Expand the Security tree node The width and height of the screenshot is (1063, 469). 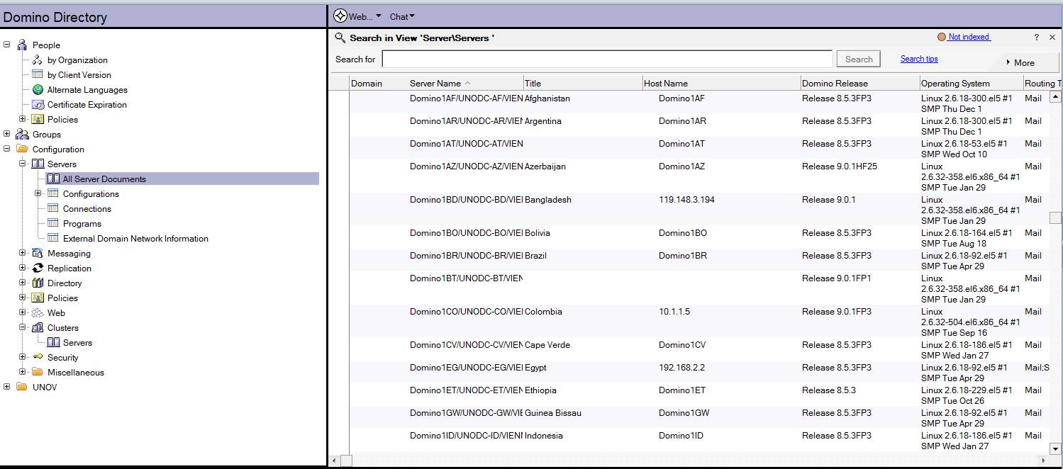(x=23, y=358)
